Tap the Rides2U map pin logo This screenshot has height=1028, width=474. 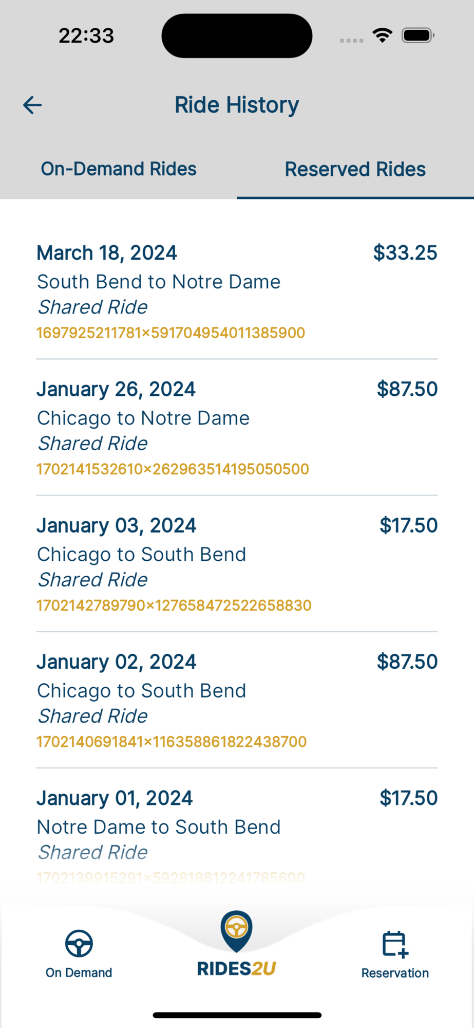pyautogui.click(x=236, y=930)
